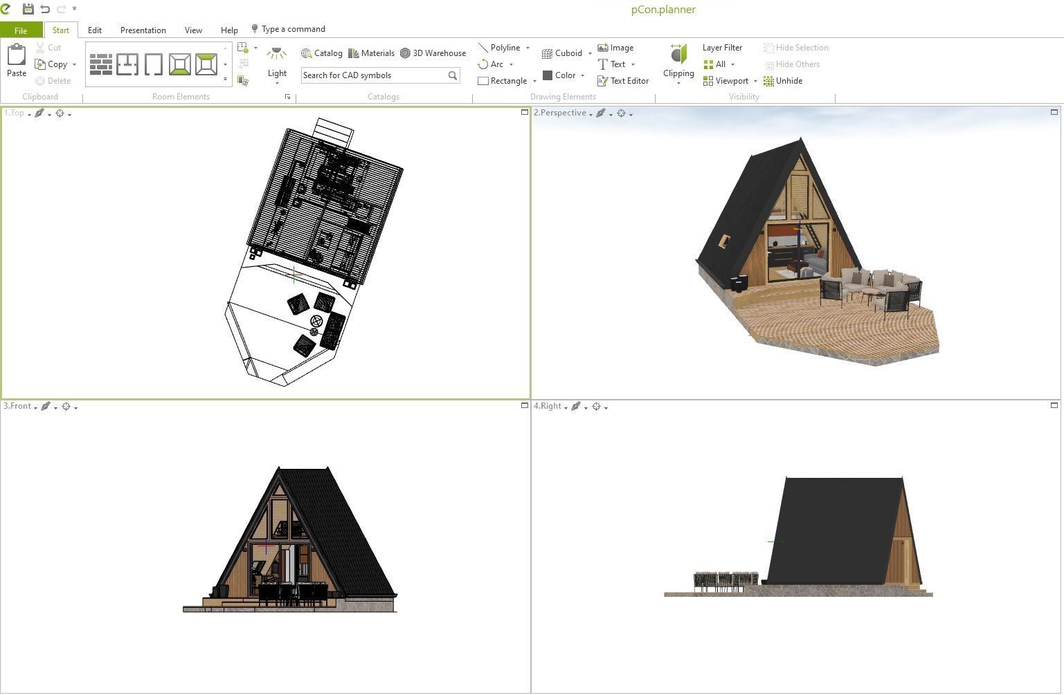The width and height of the screenshot is (1064, 695).
Task: Select the Text tool
Action: pos(612,64)
